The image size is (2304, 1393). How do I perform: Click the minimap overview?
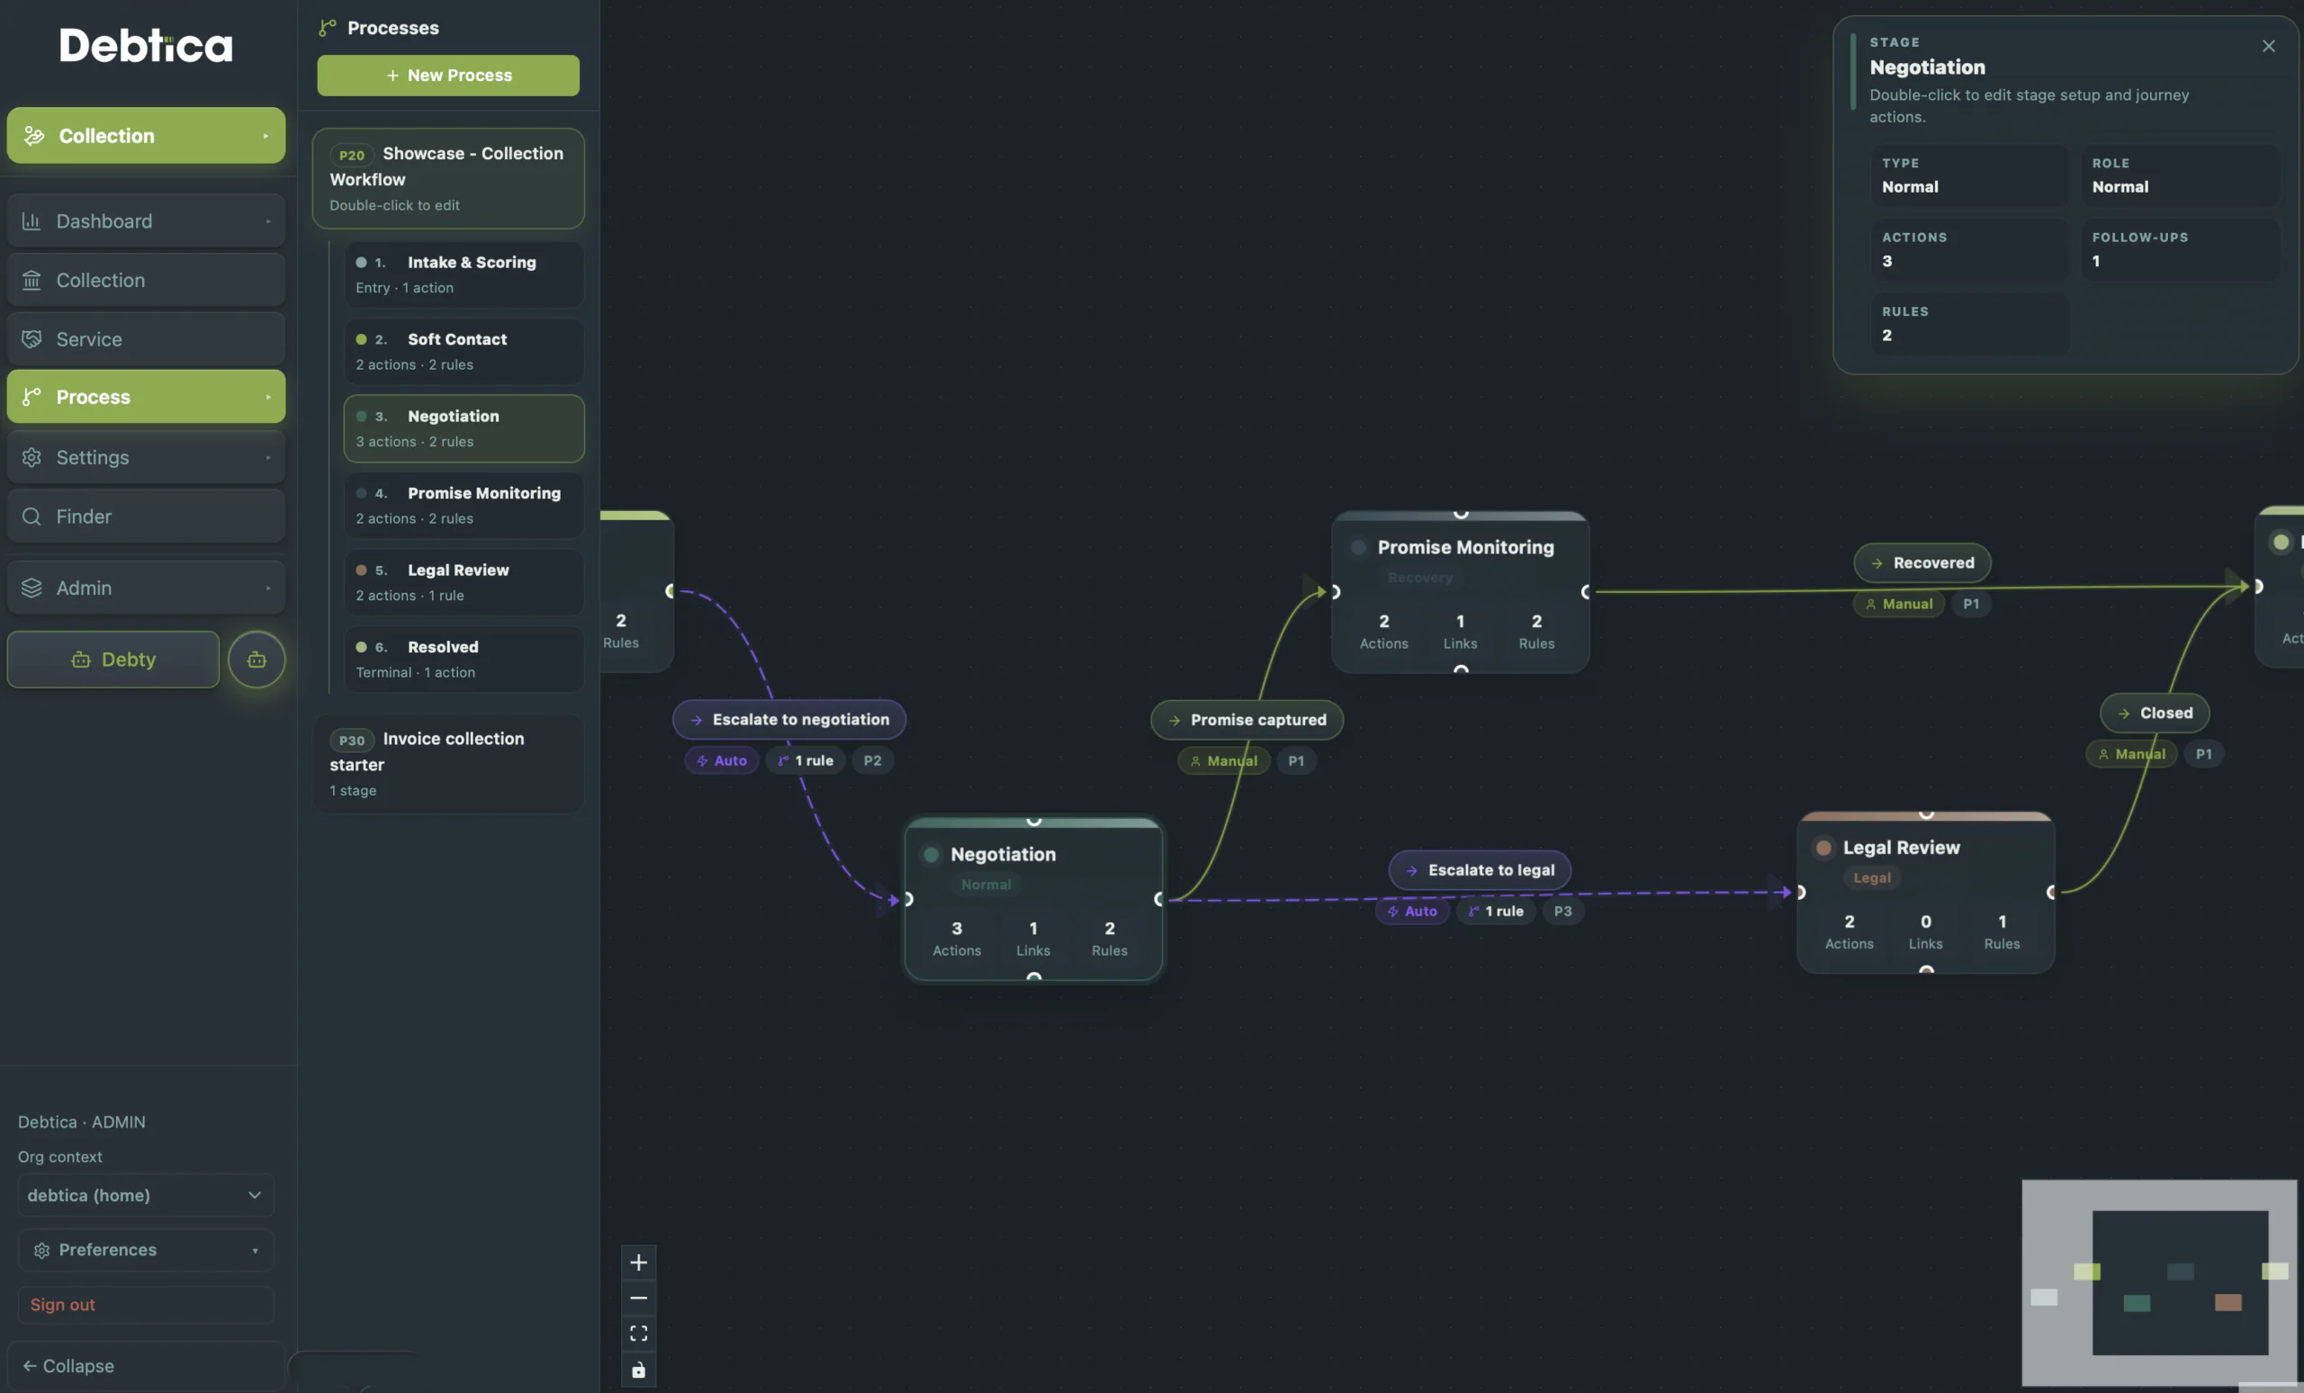(x=2159, y=1282)
